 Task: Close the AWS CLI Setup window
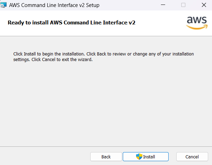point(204,5)
